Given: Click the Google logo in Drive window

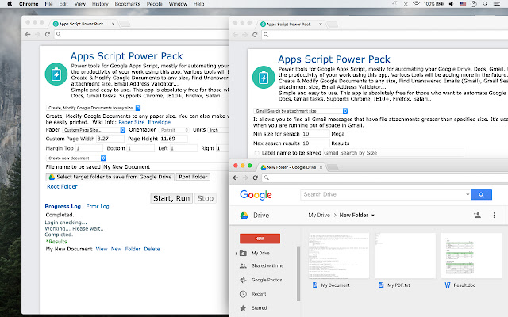Looking at the screenshot, I should [x=256, y=195].
